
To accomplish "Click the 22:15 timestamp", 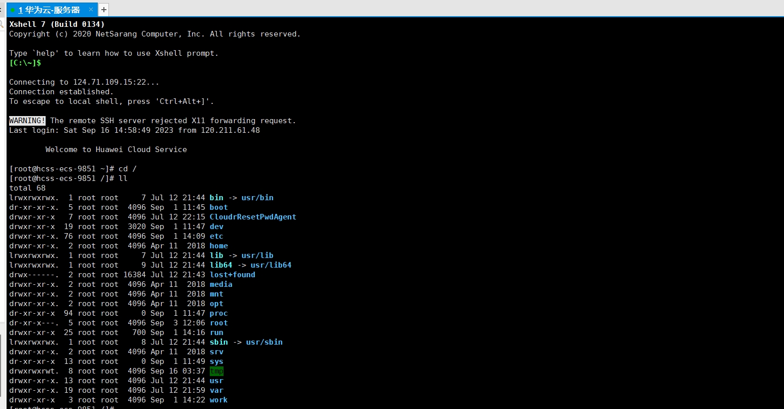I will coord(194,217).
